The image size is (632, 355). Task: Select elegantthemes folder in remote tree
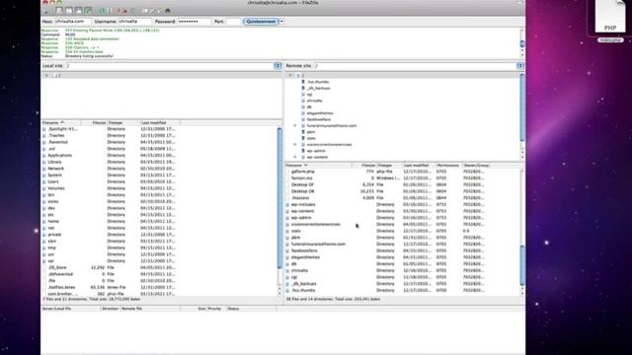coord(320,113)
